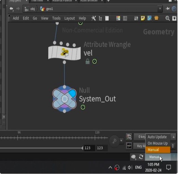Open the Layout menu

pyautogui.click(x=70, y=18)
